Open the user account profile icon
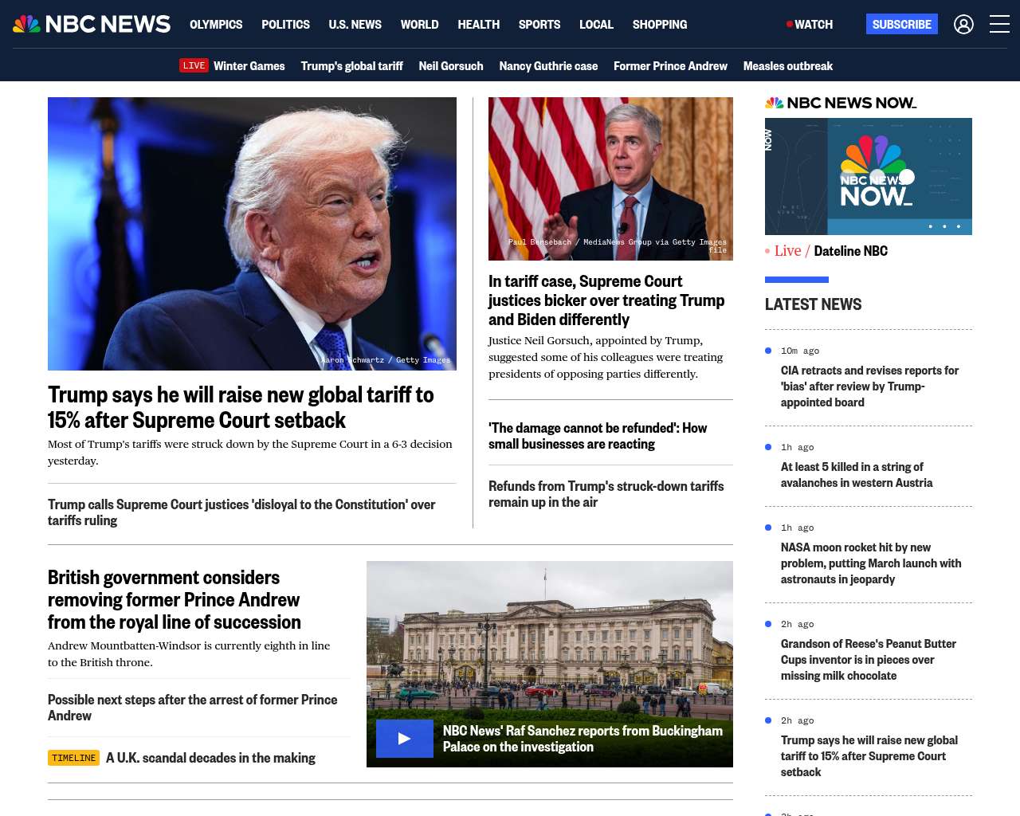The width and height of the screenshot is (1020, 816). coord(963,25)
